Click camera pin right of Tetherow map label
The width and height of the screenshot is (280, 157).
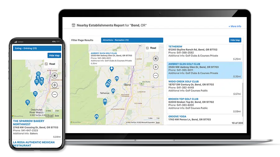tap(113, 91)
